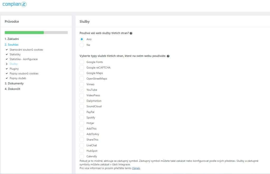Click the HubSpot label text
The image size is (270, 174).
point(92,151)
